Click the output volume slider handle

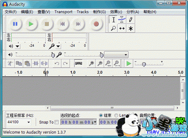click(x=53, y=55)
